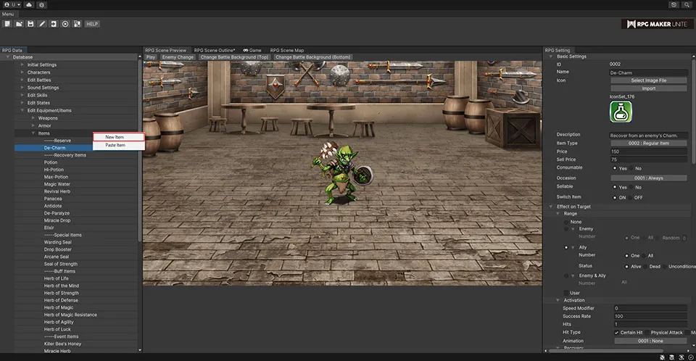Open the history clock icon

click(674, 4)
